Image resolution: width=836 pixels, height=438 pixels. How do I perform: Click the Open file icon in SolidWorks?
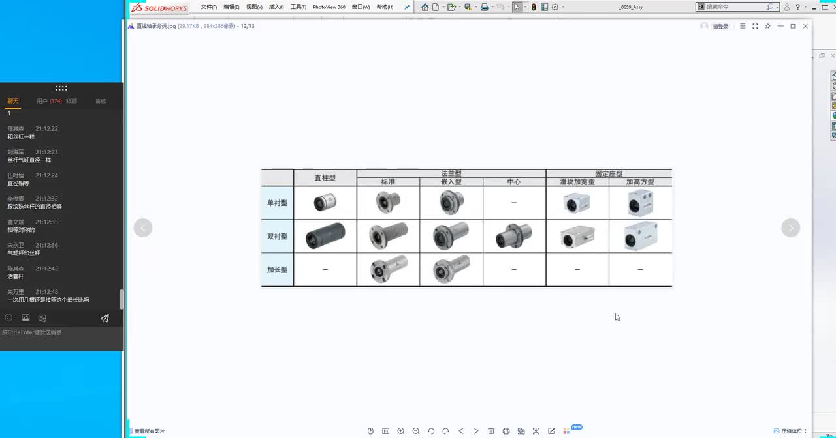pos(451,7)
